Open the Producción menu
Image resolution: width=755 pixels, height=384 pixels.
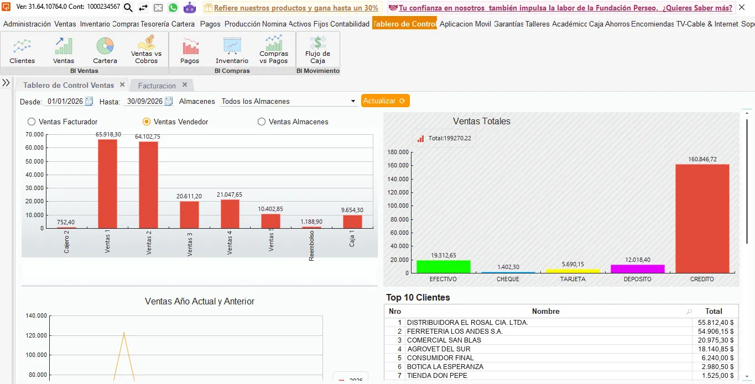pos(242,24)
